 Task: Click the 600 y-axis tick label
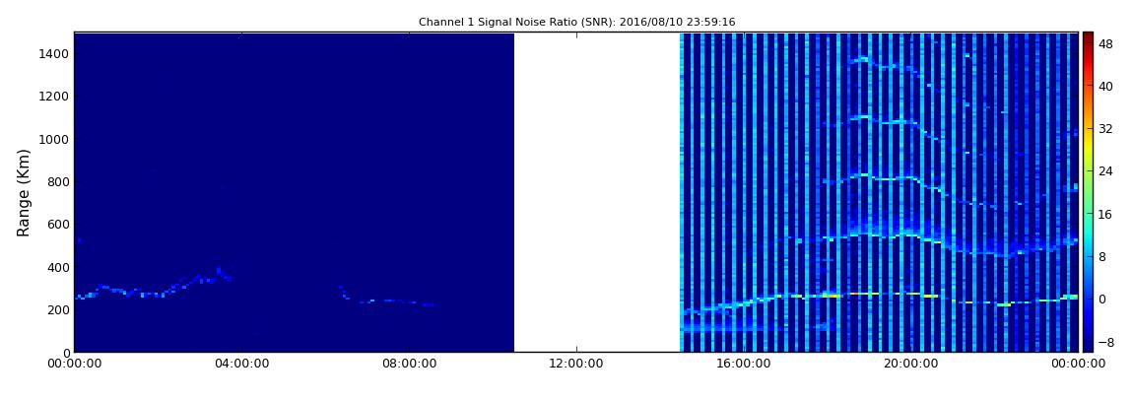coord(58,225)
